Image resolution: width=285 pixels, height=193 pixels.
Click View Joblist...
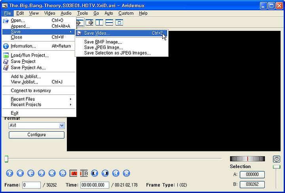pos(38,82)
